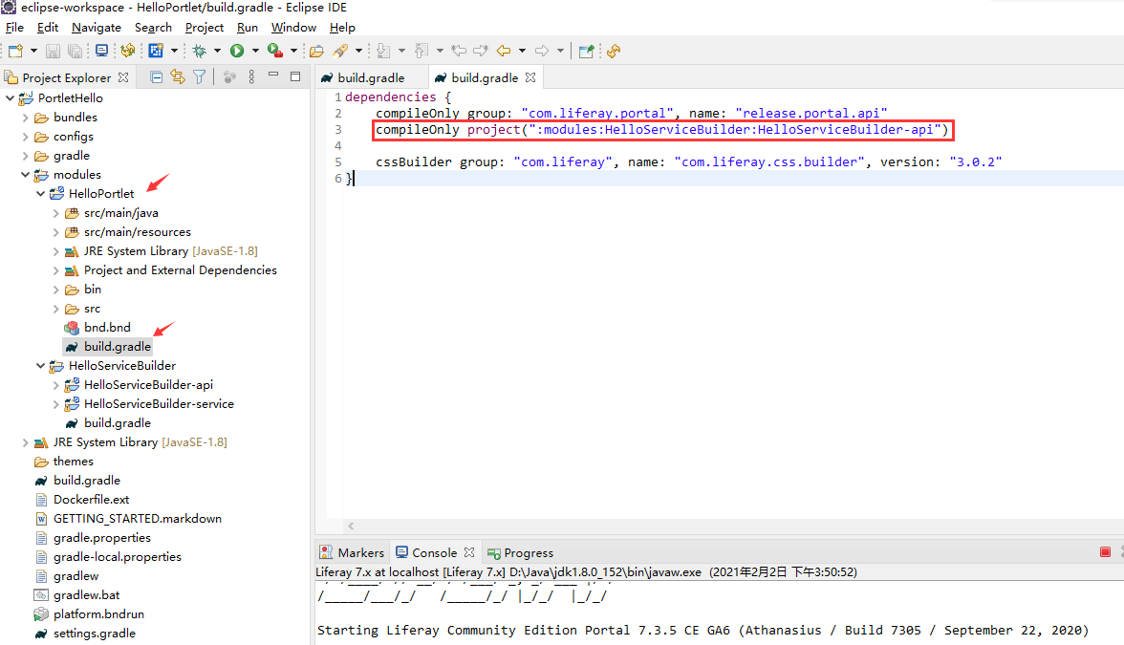This screenshot has height=645, width=1124.
Task: Collapse the PortletHello project node
Action: (x=10, y=97)
